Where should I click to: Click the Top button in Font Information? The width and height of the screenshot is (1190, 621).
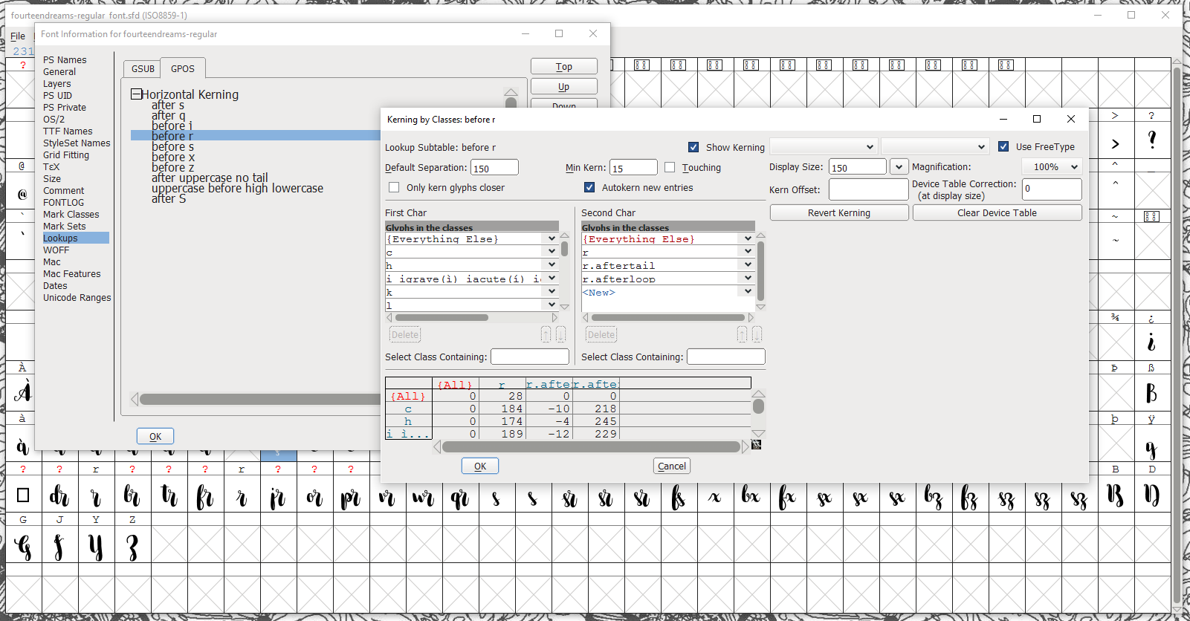point(564,67)
